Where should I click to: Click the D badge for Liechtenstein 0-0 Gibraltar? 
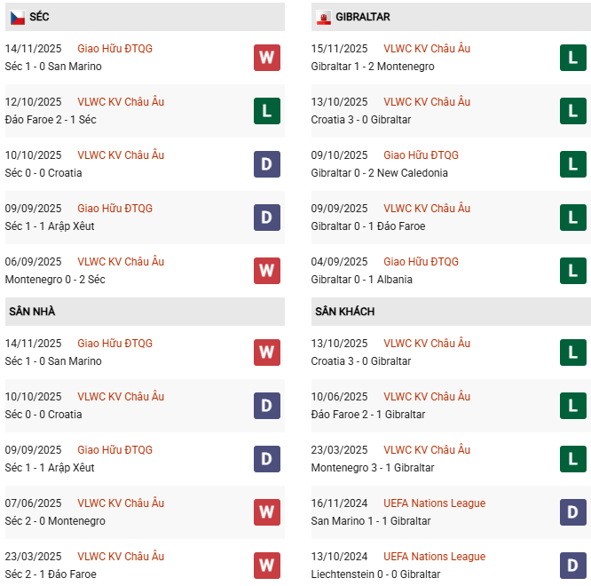(x=573, y=566)
